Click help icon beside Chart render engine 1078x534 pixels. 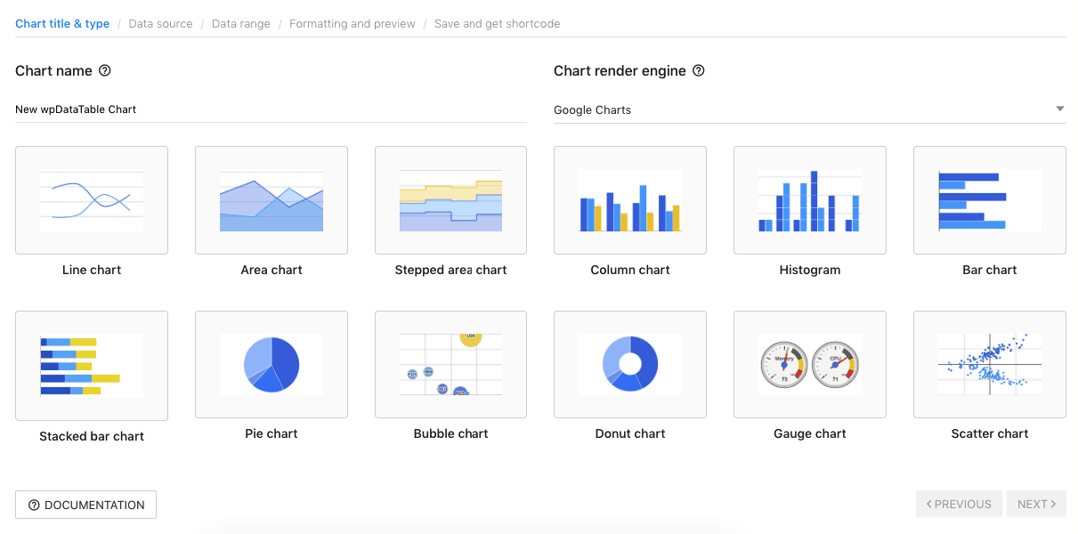pos(699,70)
